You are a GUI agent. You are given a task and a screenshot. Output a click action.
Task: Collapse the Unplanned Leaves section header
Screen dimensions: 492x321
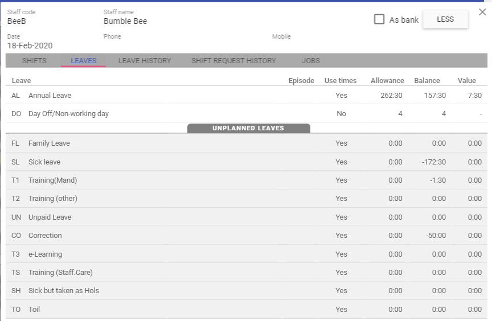[248, 129]
